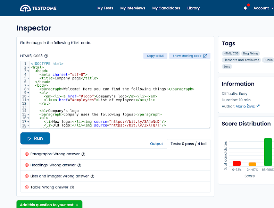Click help icon beside Paragraphs test result

[x=83, y=154]
